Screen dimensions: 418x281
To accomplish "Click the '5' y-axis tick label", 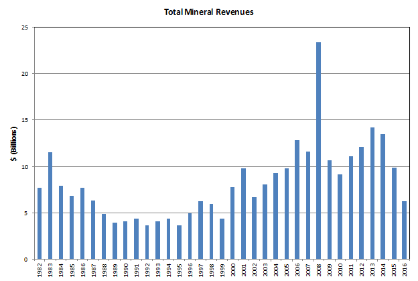I will (x=26, y=213).
